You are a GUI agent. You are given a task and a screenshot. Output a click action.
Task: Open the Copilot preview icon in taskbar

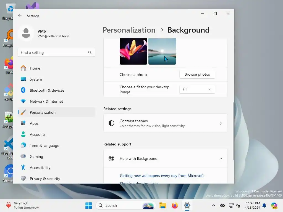274,205
